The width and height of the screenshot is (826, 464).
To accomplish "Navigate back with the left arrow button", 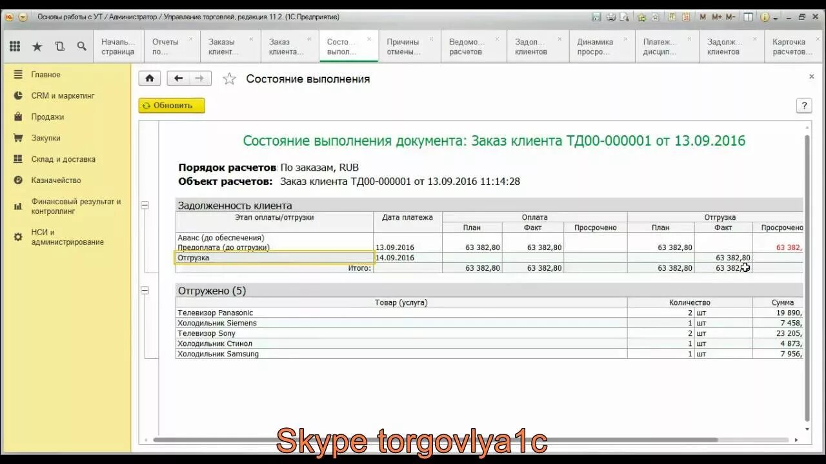I will (178, 79).
